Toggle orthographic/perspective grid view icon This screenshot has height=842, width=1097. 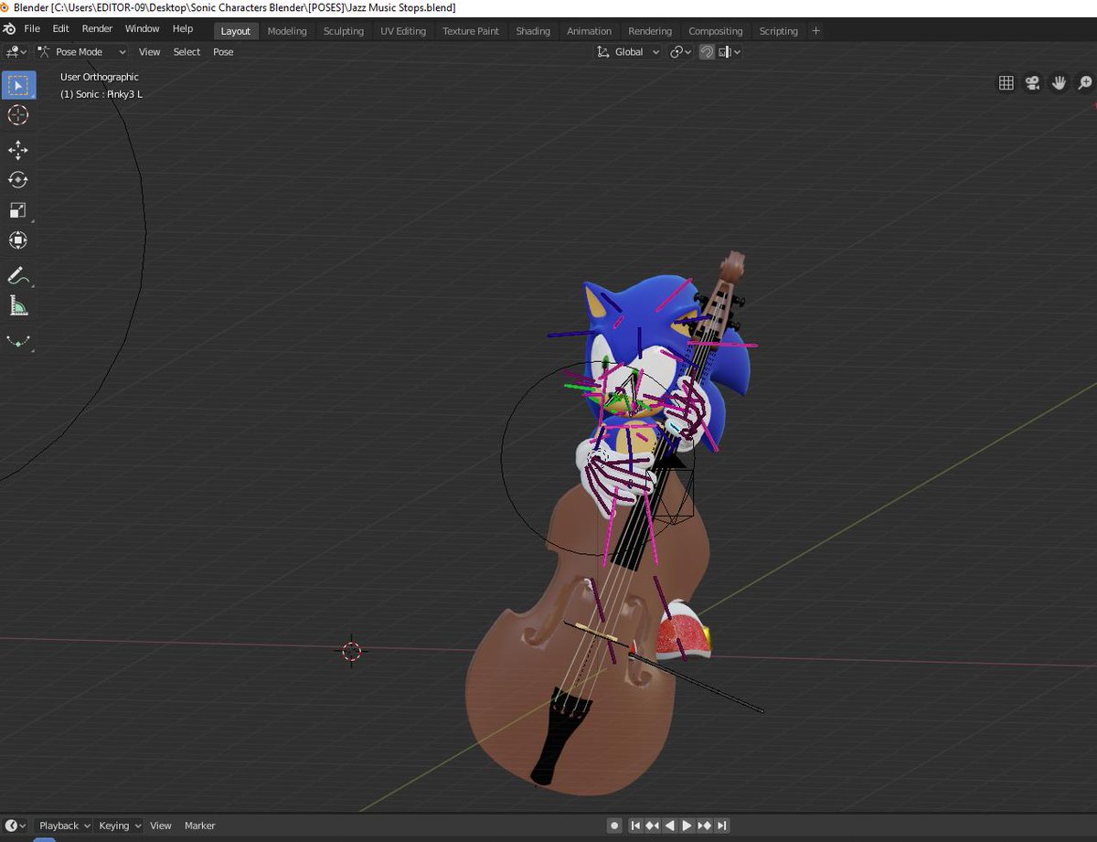(1006, 83)
